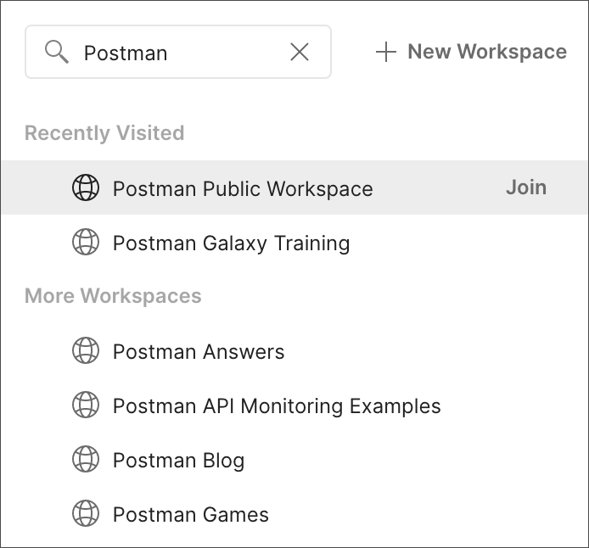
Task: Open Postman Answers workspace
Action: (x=199, y=352)
